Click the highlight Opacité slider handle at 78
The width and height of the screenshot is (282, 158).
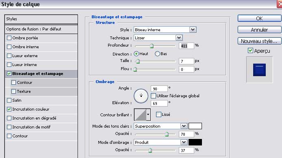pyautogui.click(x=167, y=134)
